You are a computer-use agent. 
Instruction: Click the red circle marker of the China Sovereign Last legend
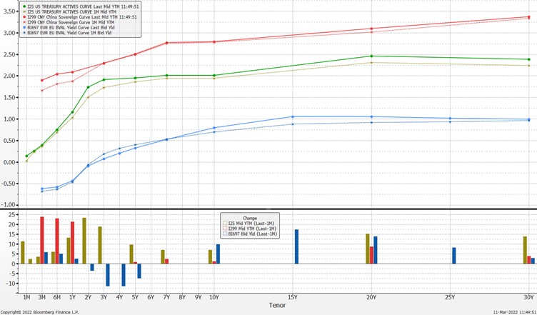[x=24, y=17]
